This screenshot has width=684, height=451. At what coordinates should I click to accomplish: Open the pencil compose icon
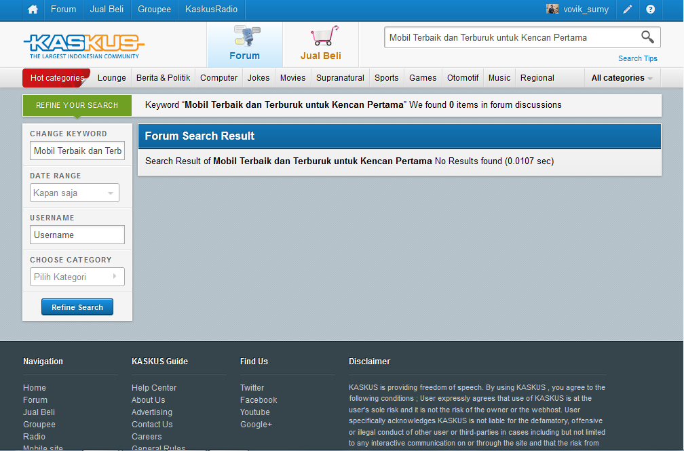pos(627,9)
